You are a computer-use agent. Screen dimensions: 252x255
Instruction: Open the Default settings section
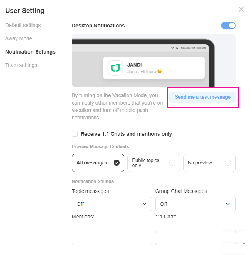[x=23, y=25]
